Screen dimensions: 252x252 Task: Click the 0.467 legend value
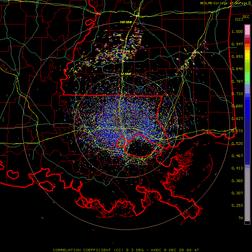click(237, 156)
